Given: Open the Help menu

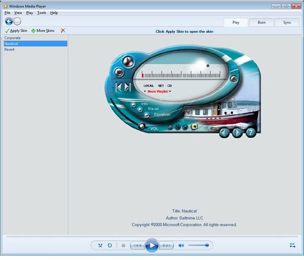Looking at the screenshot, I should coord(54,13).
